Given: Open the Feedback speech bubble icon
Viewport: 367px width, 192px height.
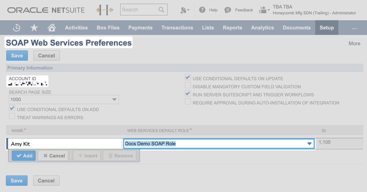Looking at the screenshot, I should (x=228, y=10).
